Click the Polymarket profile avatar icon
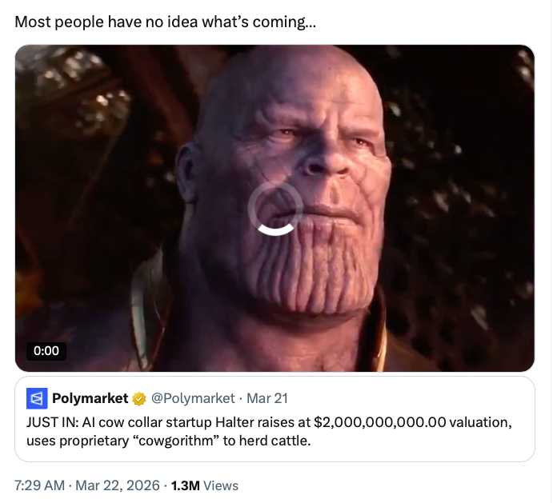Image resolution: width=553 pixels, height=503 pixels. click(37, 398)
